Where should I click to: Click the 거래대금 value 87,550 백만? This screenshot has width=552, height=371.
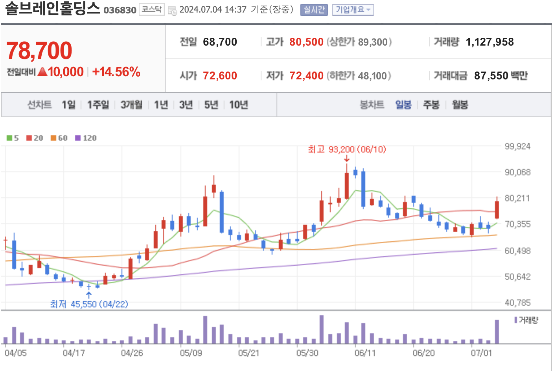click(x=501, y=76)
